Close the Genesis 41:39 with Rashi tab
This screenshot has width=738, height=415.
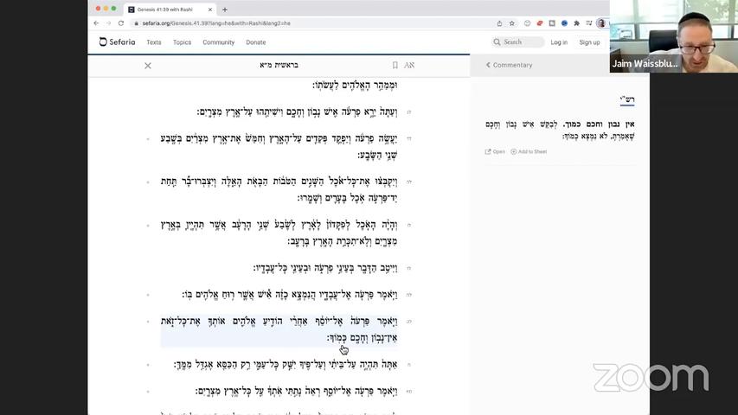pos(210,10)
